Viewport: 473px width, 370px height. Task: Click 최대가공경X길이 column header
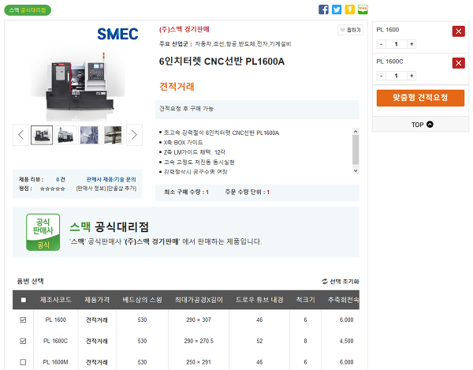[x=199, y=300]
